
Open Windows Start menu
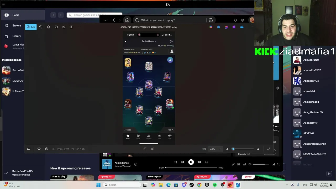tap(98, 185)
